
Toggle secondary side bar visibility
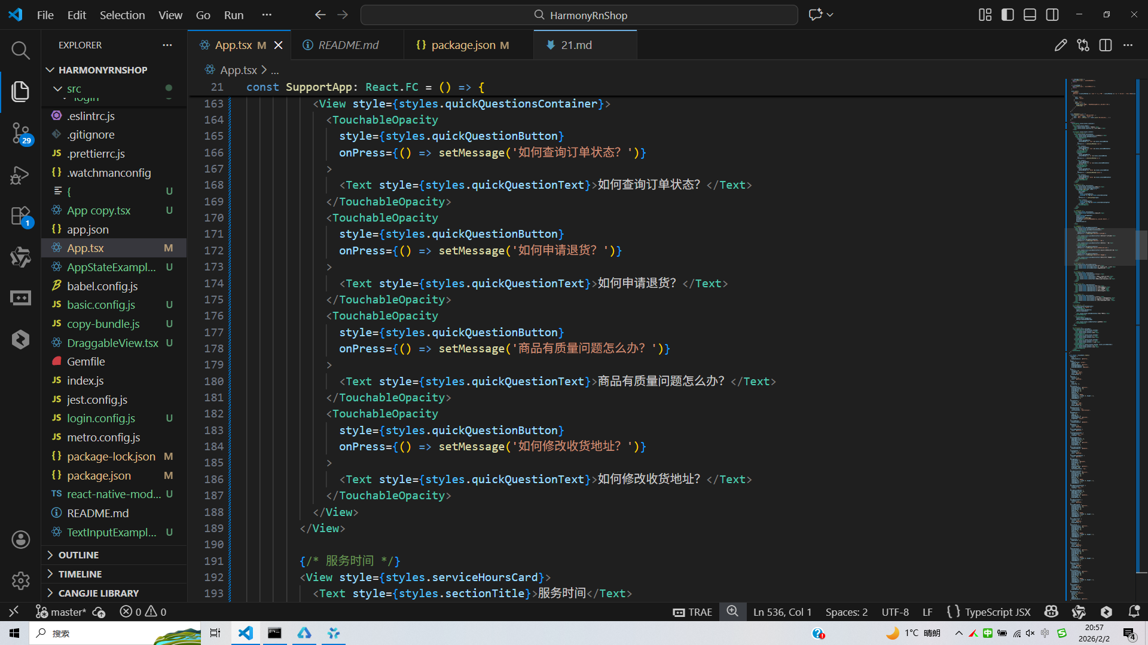pos(1052,15)
